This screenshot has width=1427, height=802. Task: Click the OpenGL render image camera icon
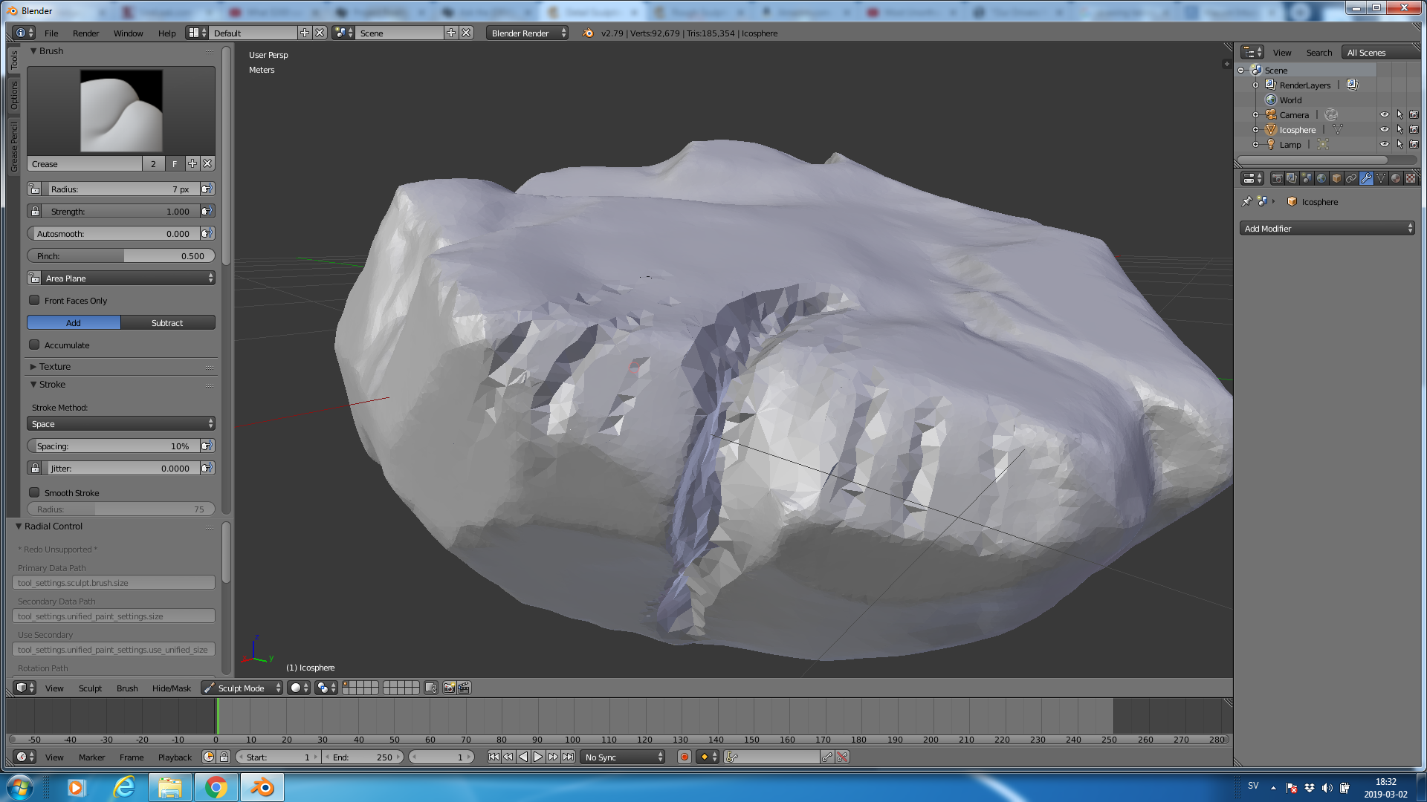pos(449,688)
